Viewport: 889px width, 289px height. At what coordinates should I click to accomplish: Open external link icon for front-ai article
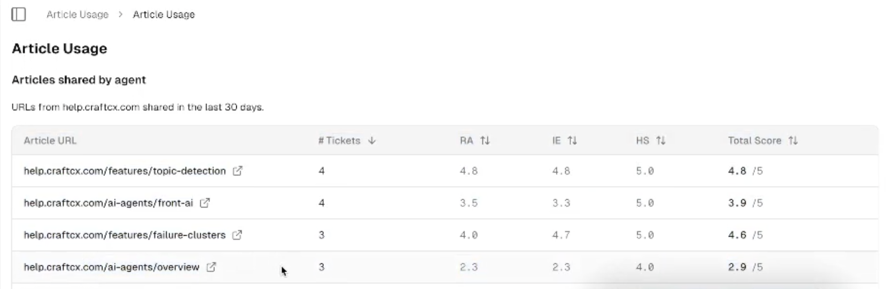(205, 203)
